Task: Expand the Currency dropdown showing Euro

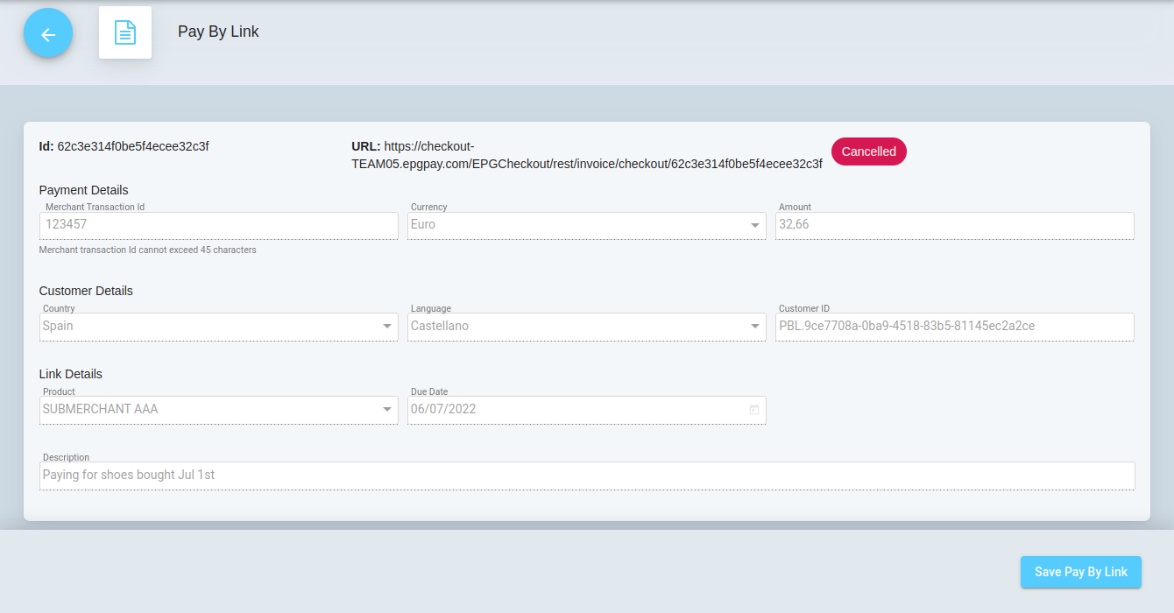Action: point(754,226)
